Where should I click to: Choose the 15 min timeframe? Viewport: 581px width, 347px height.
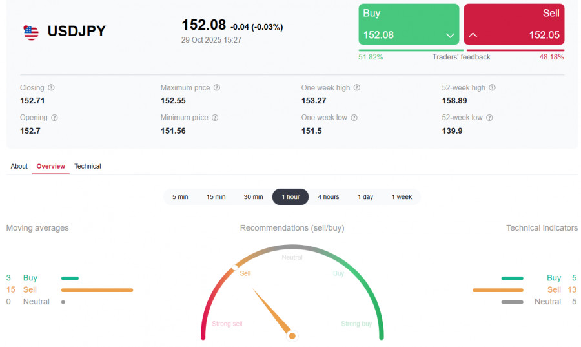coord(216,197)
